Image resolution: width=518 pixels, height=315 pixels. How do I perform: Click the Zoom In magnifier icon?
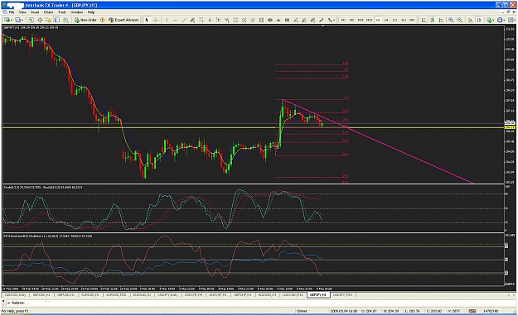click(451, 20)
